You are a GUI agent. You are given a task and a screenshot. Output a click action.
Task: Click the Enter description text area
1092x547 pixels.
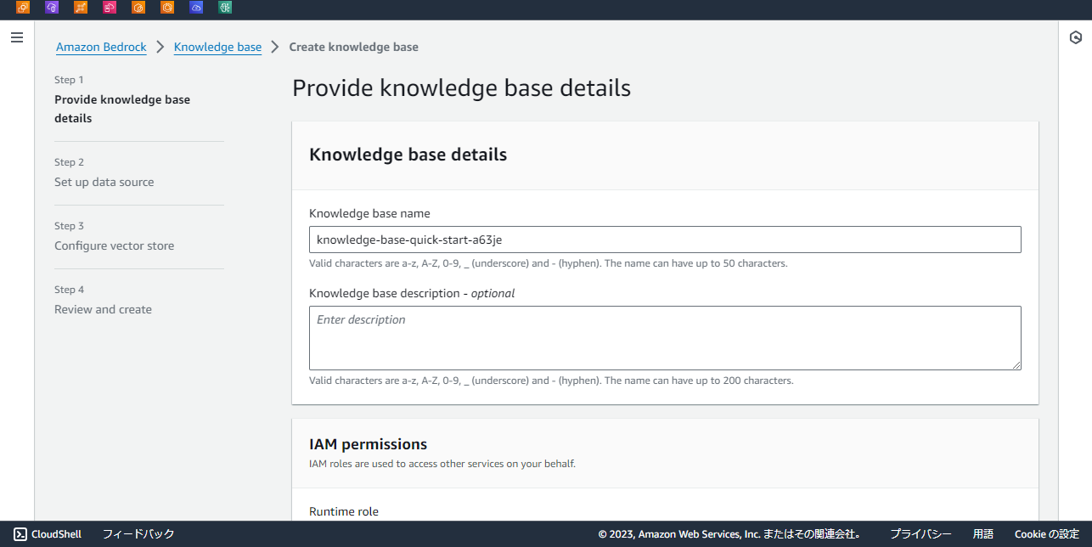(665, 337)
